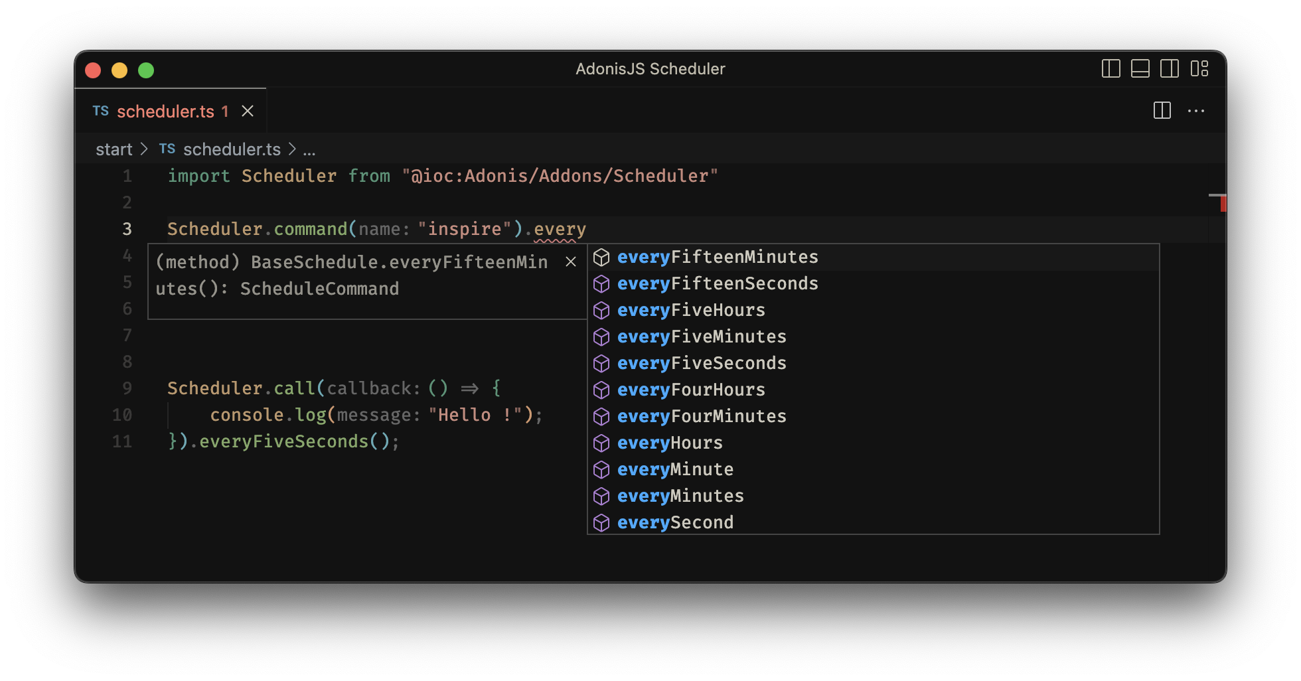Click the import path string "@ioc:Adonis/Addons/Scheduler"
Screen dimensions: 1301x681
(x=560, y=176)
